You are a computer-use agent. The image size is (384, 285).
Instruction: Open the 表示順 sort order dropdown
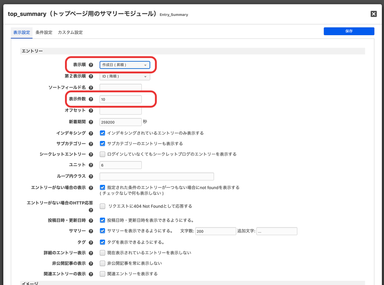pyautogui.click(x=125, y=65)
